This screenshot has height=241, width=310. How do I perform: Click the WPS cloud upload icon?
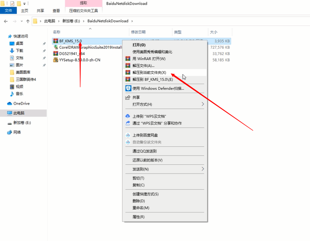[x=128, y=116]
